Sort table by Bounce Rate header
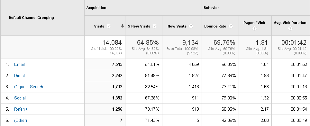This screenshot has width=310, height=126. point(215,26)
